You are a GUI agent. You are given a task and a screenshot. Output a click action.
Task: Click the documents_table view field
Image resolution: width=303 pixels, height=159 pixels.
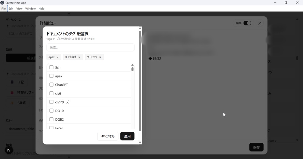point(21,129)
